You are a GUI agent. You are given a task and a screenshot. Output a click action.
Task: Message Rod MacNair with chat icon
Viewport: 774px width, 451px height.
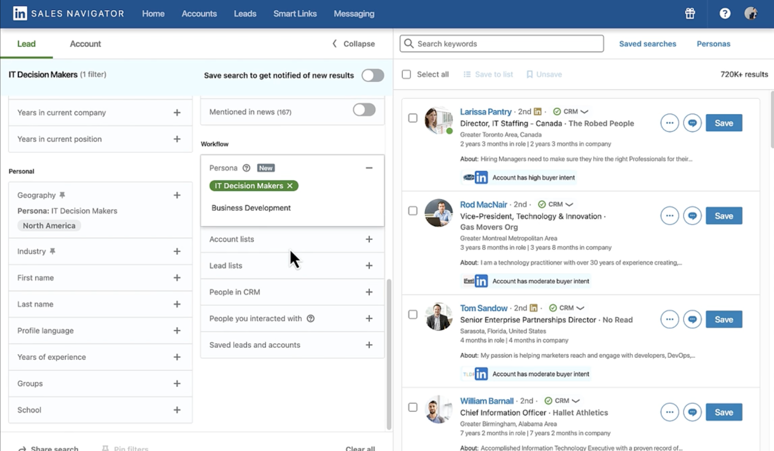pos(692,216)
